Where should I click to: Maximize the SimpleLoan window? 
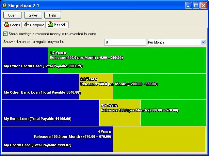tap(196, 5)
